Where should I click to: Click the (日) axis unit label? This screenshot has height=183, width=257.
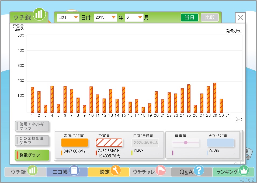239,119
